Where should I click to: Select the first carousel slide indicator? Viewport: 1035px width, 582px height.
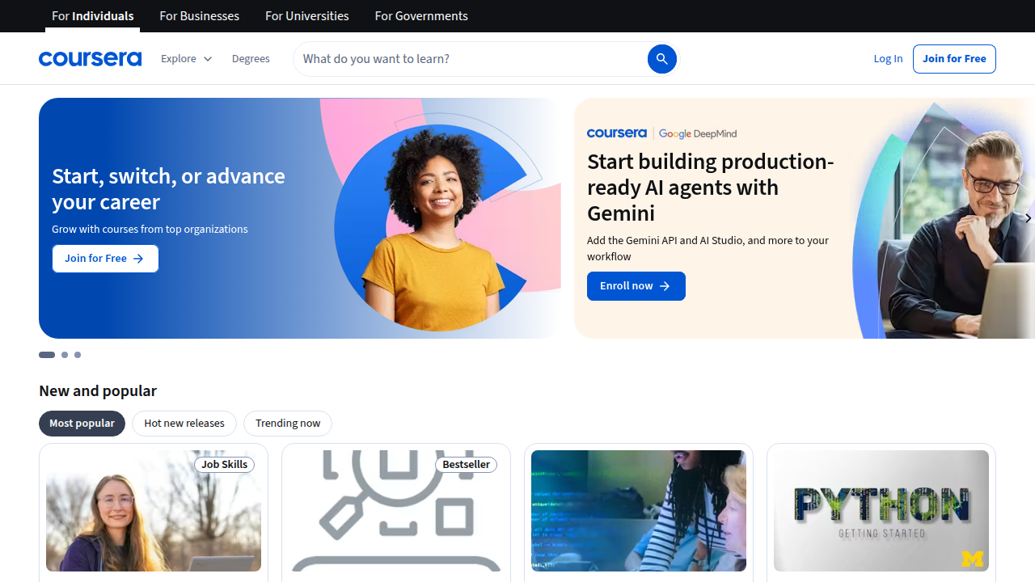(47, 355)
